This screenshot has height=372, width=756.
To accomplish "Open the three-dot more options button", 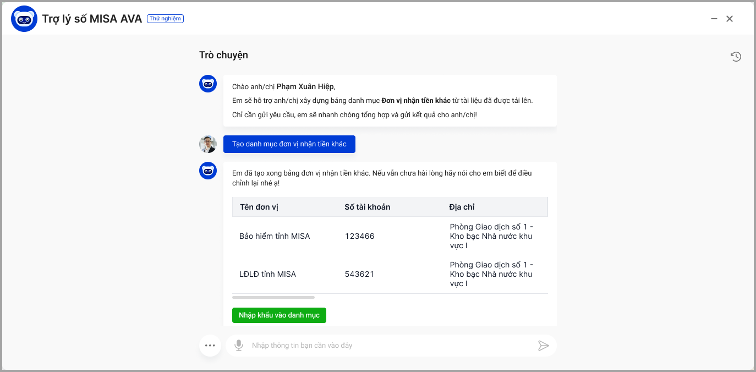I will coord(210,346).
